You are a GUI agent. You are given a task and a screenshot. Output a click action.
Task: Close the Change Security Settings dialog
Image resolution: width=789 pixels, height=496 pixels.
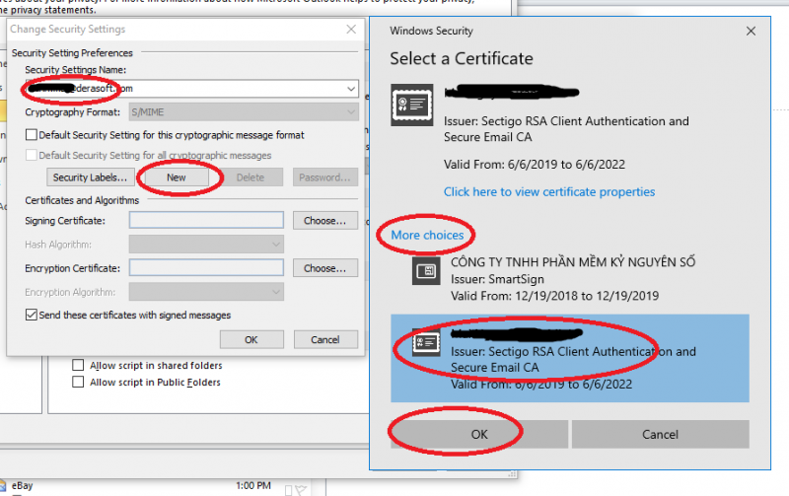(351, 30)
